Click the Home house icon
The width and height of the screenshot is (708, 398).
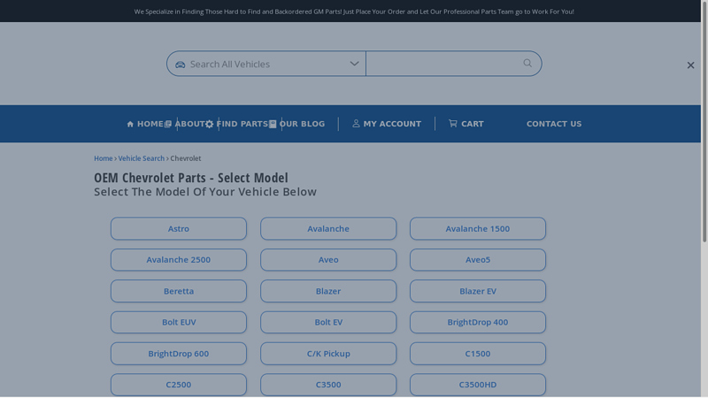[130, 125]
